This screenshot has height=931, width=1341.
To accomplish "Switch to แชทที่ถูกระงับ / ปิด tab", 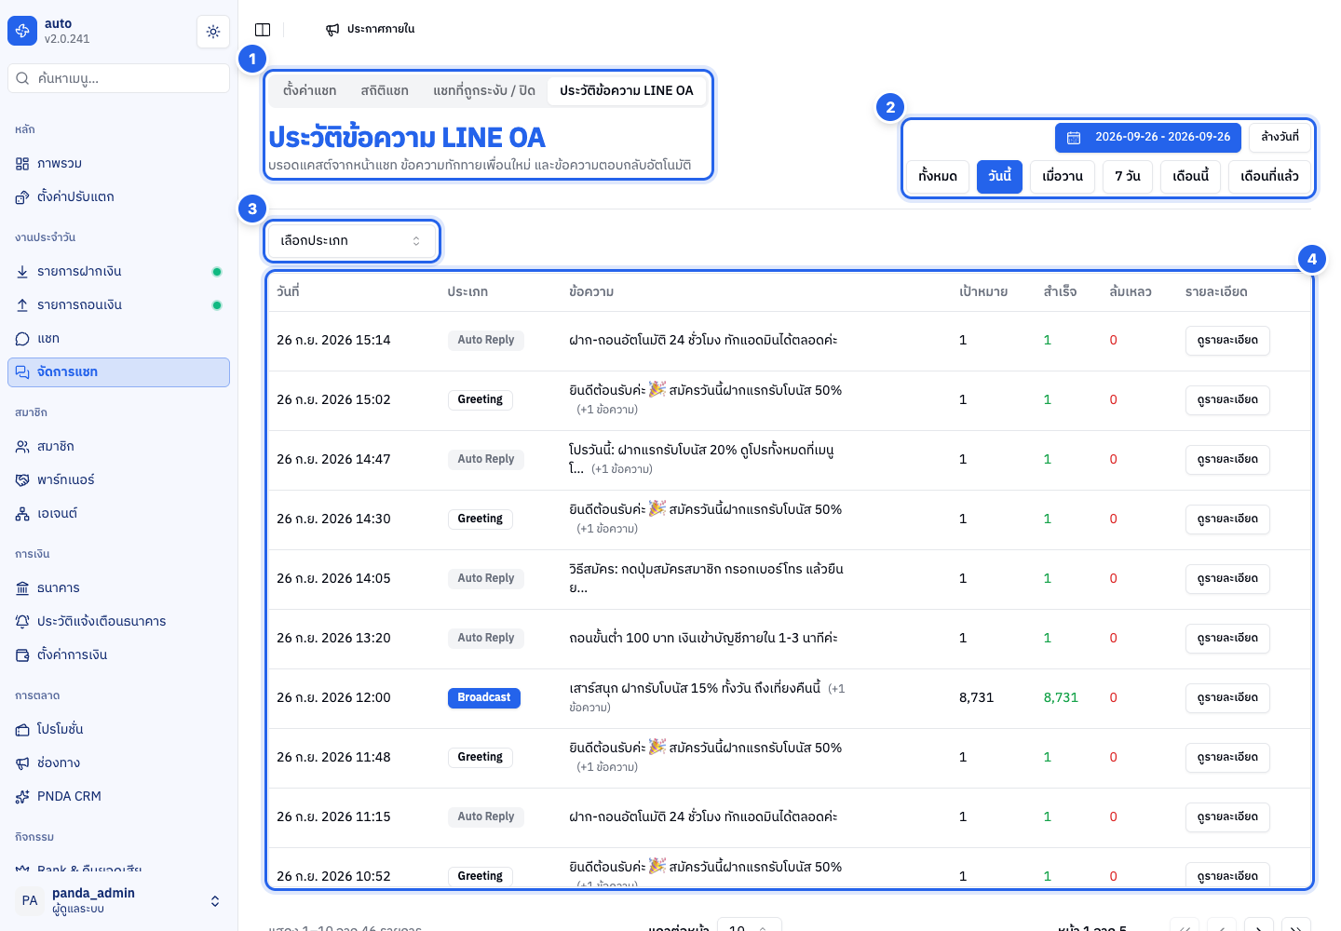I will [x=484, y=90].
